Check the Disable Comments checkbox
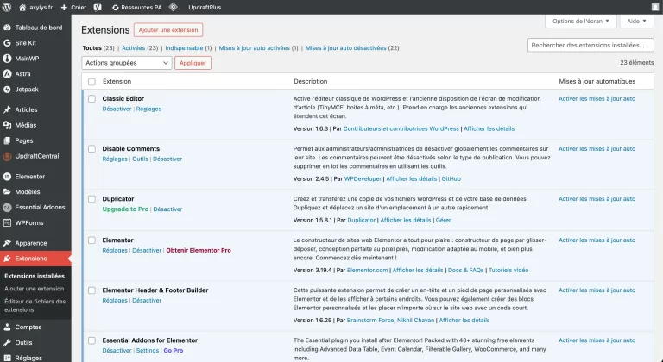663x362 pixels. pos(92,149)
